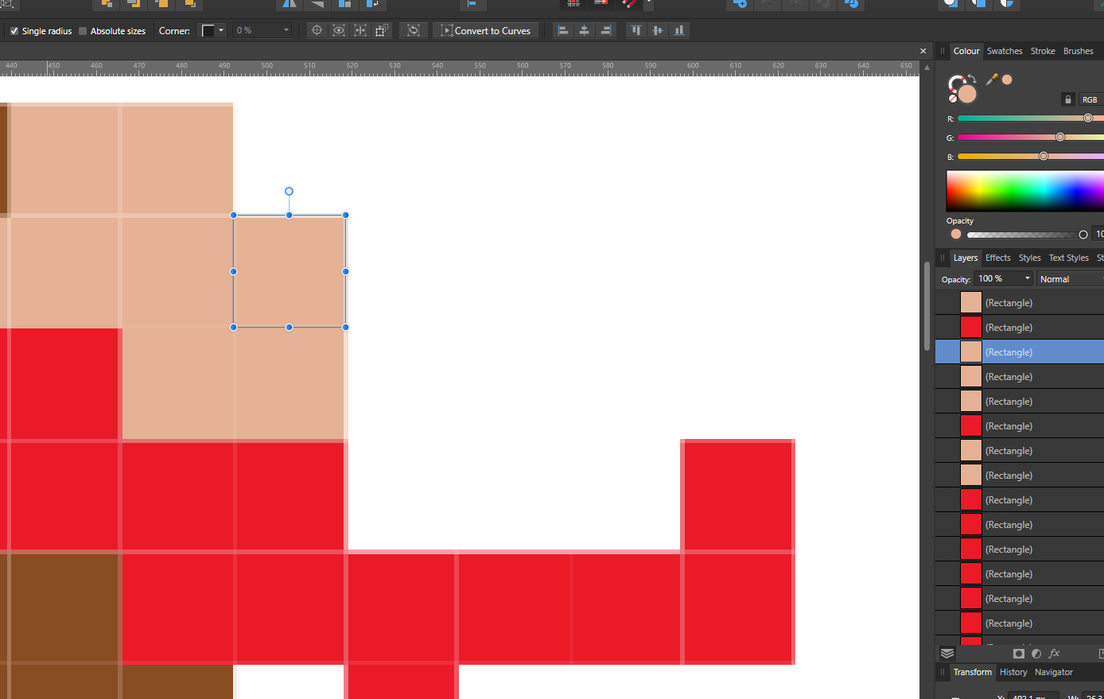The image size is (1104, 699).
Task: Click the red square at canvas right
Action: click(x=738, y=495)
